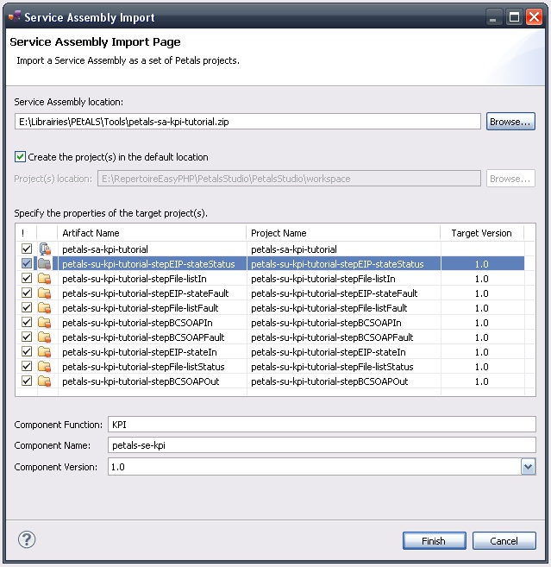Click the Project Name column header

tap(343, 233)
